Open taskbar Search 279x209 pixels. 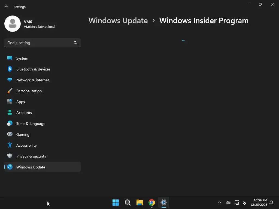click(x=128, y=202)
